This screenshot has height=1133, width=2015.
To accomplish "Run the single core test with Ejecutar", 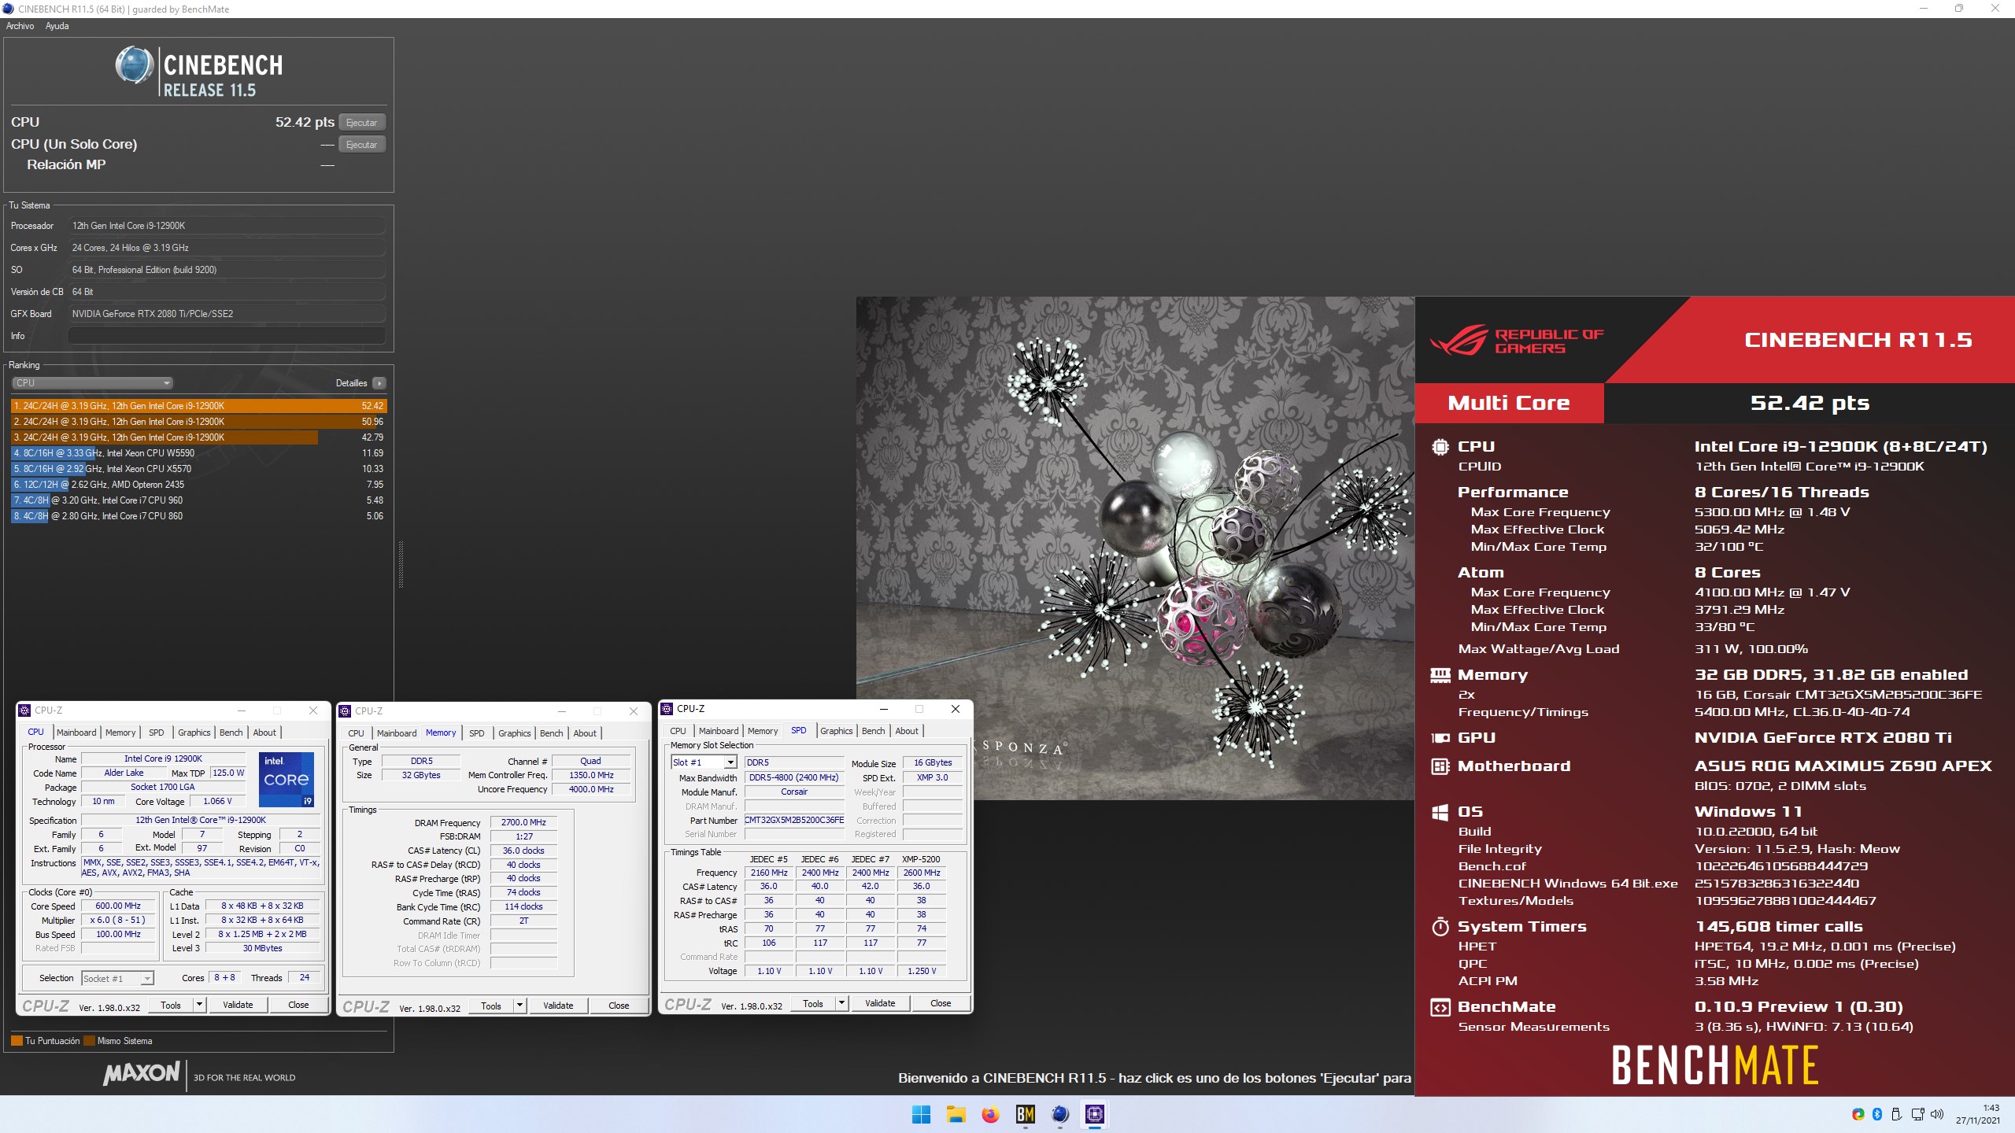I will click(x=362, y=145).
